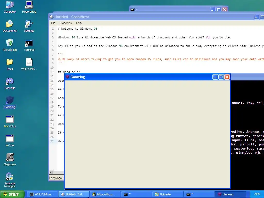Select the m (1).js file icon
This screenshot has height=198, width=264.
point(10,140)
